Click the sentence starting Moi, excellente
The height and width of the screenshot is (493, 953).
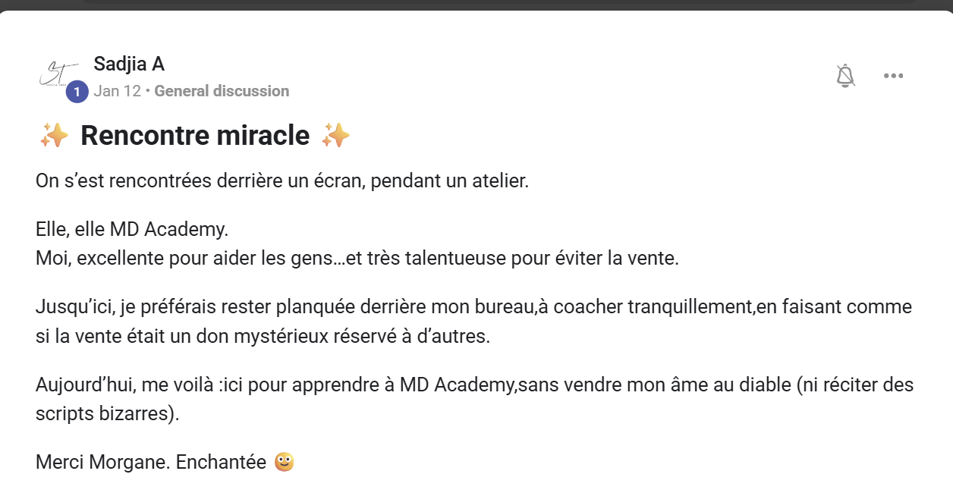(357, 258)
